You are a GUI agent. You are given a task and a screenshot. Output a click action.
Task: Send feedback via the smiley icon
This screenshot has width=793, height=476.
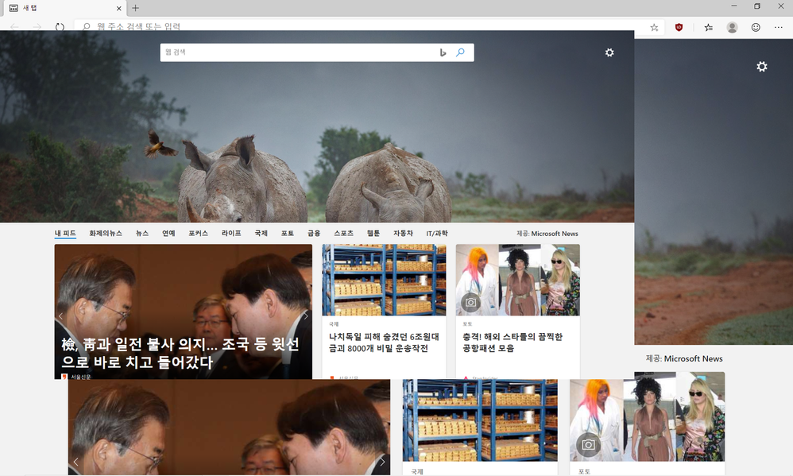tap(756, 27)
